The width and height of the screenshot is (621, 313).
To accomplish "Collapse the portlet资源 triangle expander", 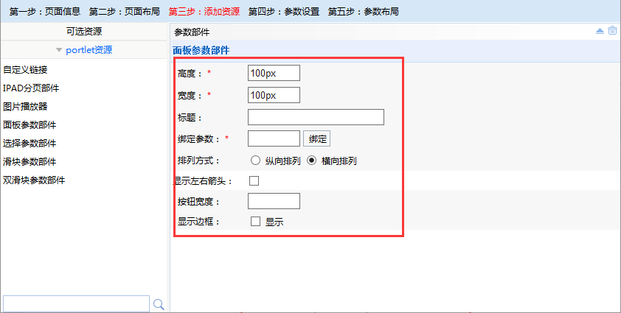I will coord(59,50).
